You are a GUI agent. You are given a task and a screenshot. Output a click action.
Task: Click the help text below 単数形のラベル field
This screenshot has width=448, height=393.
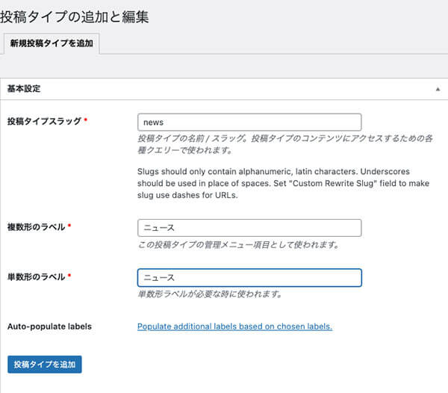pos(210,294)
